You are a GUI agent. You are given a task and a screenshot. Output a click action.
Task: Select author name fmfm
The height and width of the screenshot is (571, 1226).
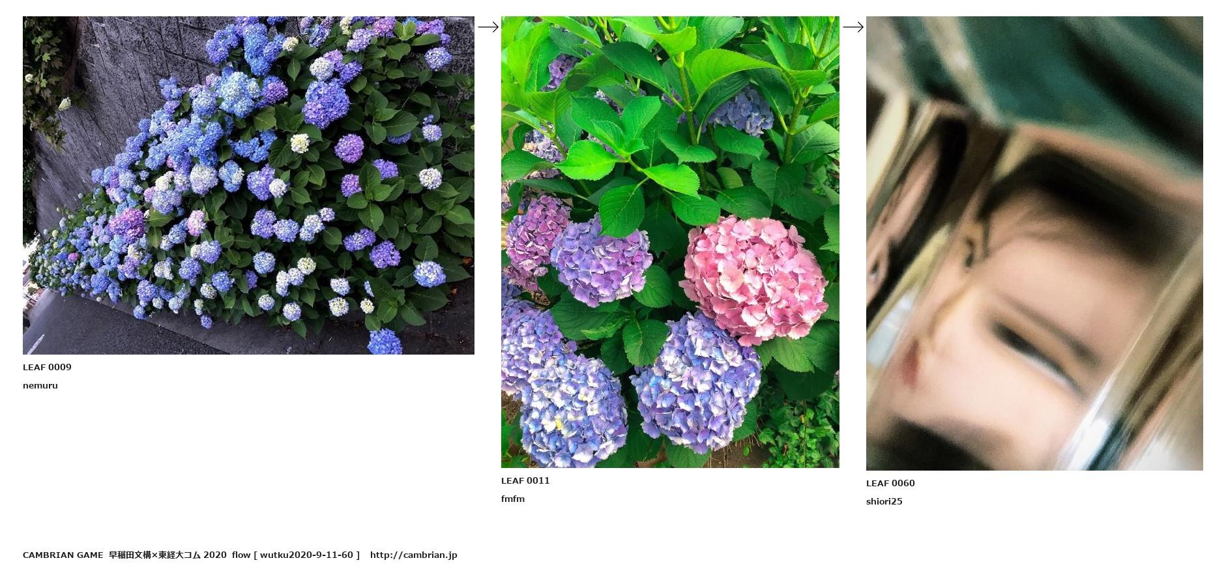click(513, 499)
